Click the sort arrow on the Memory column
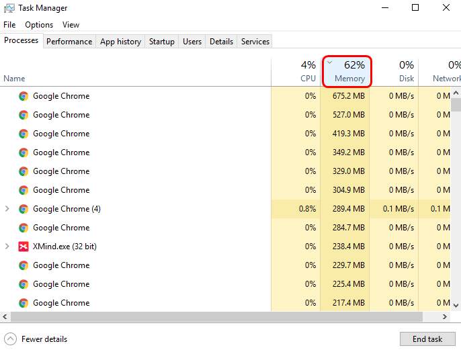The image size is (461, 352). (x=330, y=62)
